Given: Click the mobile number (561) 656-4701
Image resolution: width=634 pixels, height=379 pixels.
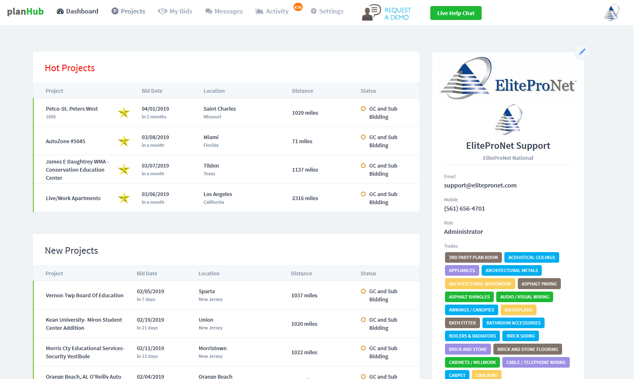Looking at the screenshot, I should click(x=465, y=208).
